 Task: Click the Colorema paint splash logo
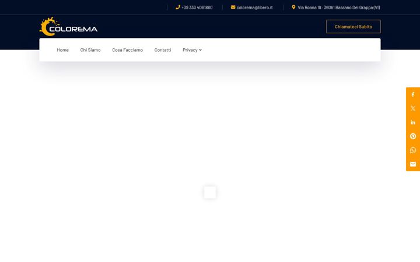point(69,26)
